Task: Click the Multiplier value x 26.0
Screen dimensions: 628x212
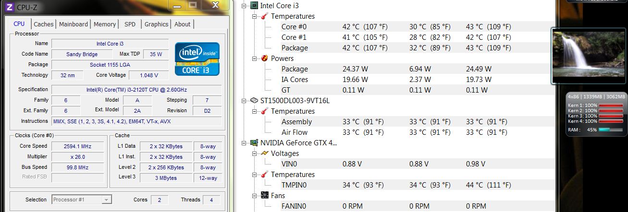Action: 77,157
